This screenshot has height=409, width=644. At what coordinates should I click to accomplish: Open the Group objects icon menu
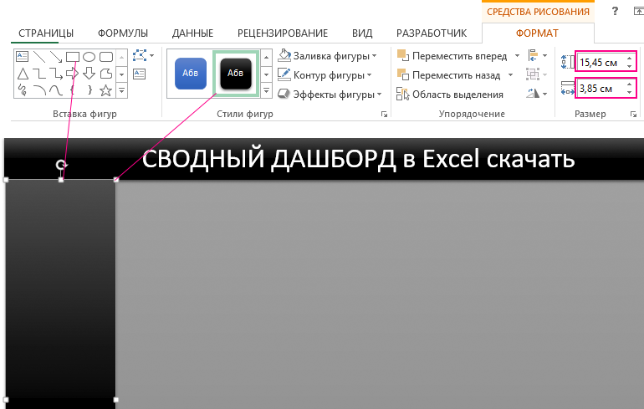[x=537, y=74]
